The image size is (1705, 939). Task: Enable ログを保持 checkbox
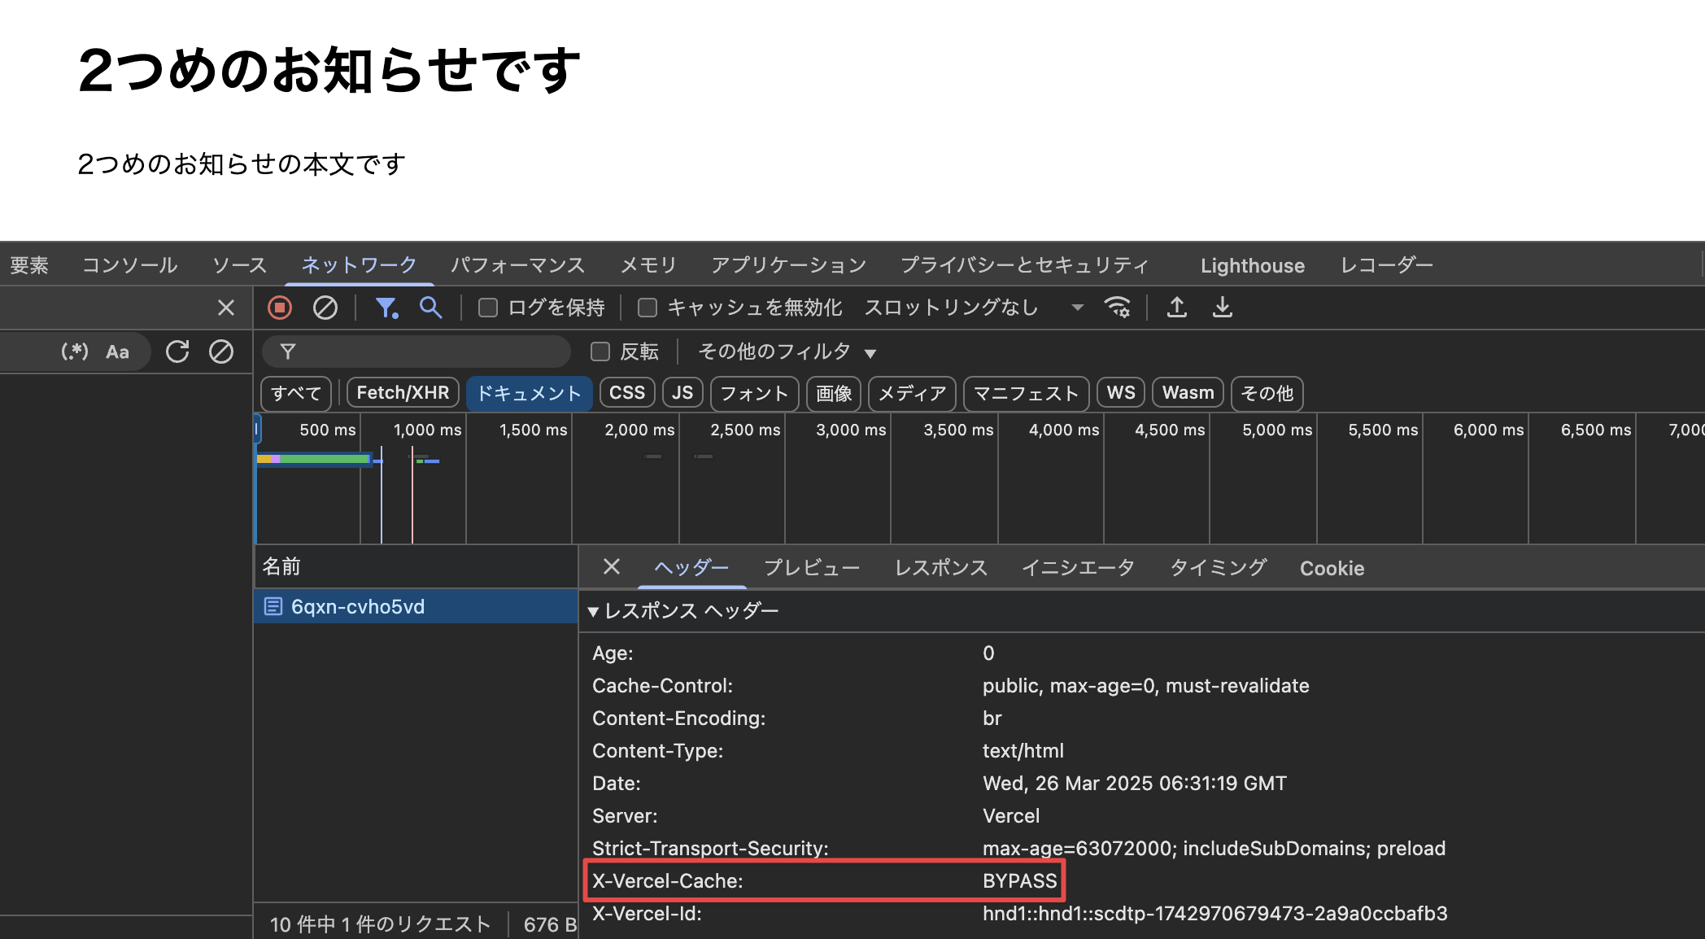click(488, 308)
